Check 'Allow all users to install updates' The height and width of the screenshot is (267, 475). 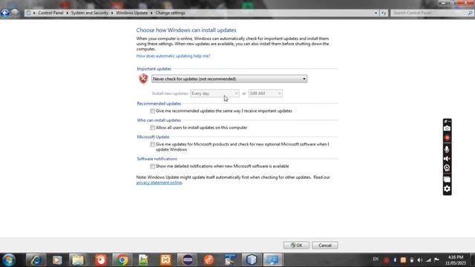pos(152,128)
